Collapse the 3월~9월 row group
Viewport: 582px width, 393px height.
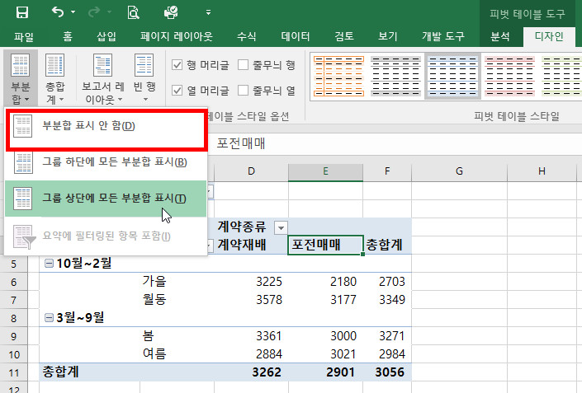pos(47,316)
